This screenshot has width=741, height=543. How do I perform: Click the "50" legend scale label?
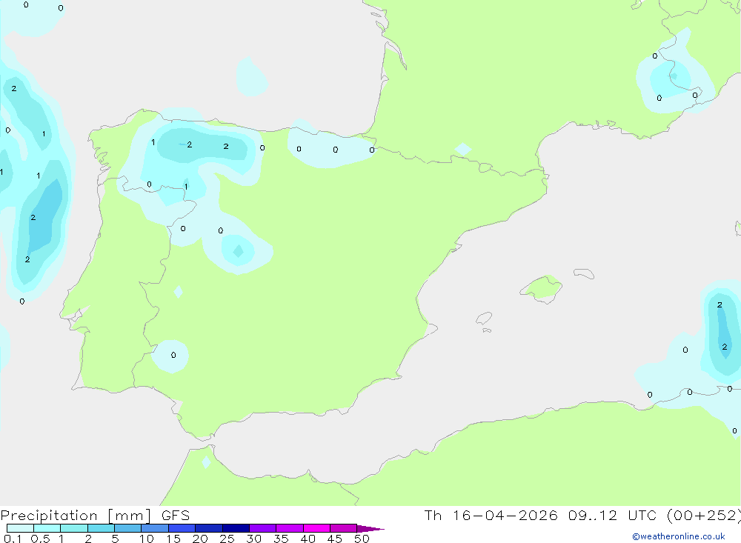coord(362,539)
